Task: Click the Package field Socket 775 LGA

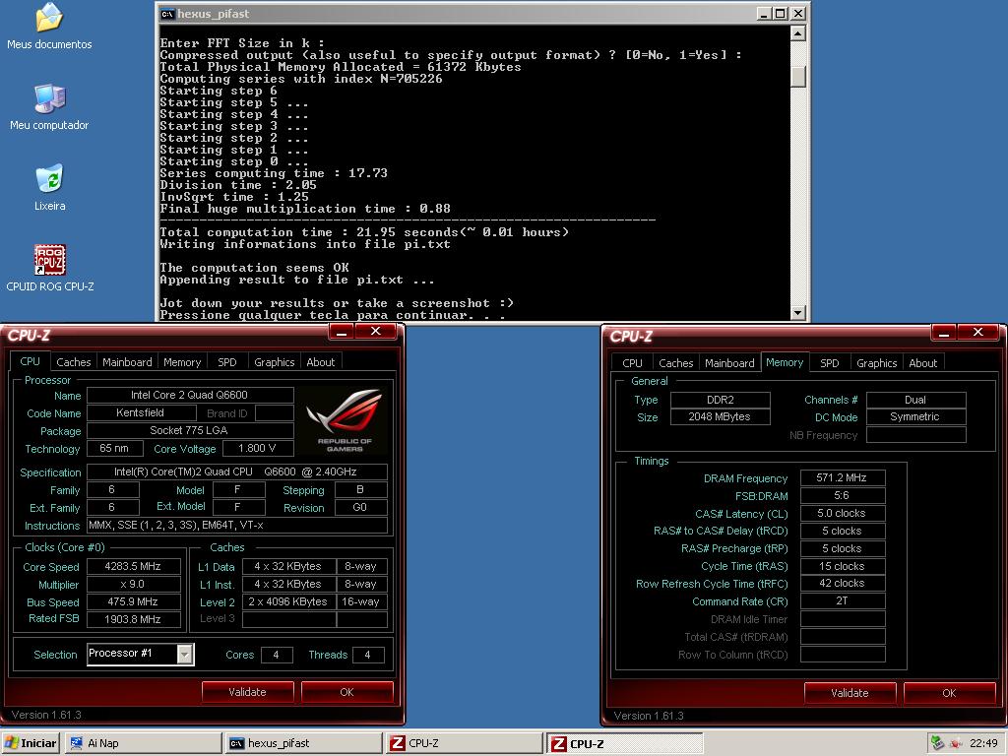Action: [190, 430]
